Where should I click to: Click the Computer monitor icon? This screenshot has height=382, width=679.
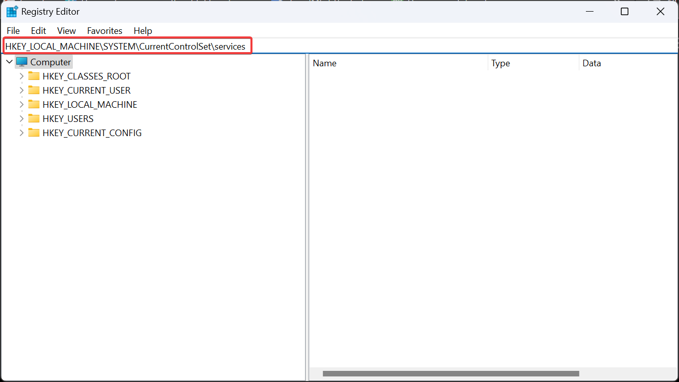click(22, 62)
